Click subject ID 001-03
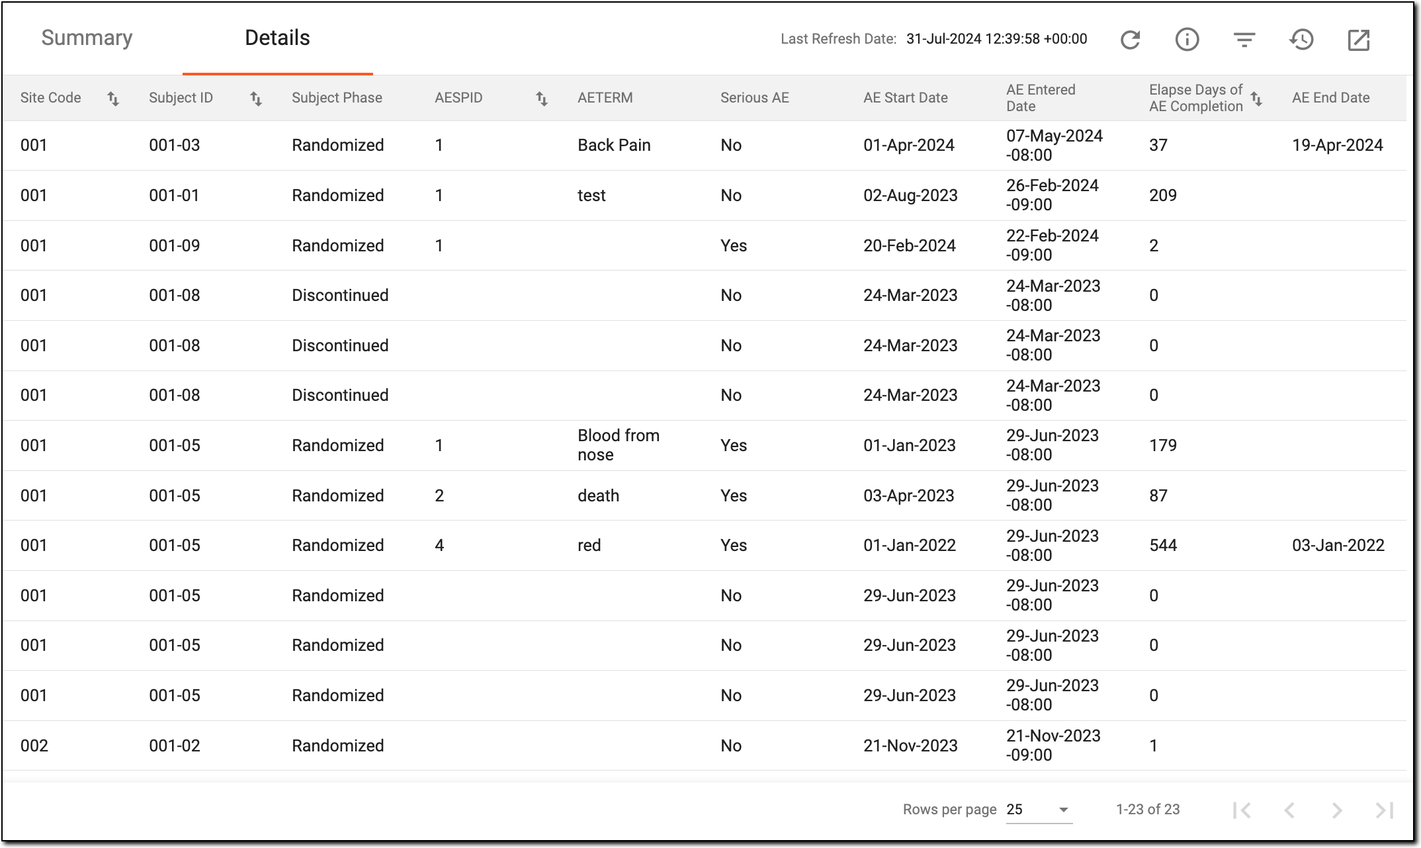1421x848 pixels. tap(174, 146)
